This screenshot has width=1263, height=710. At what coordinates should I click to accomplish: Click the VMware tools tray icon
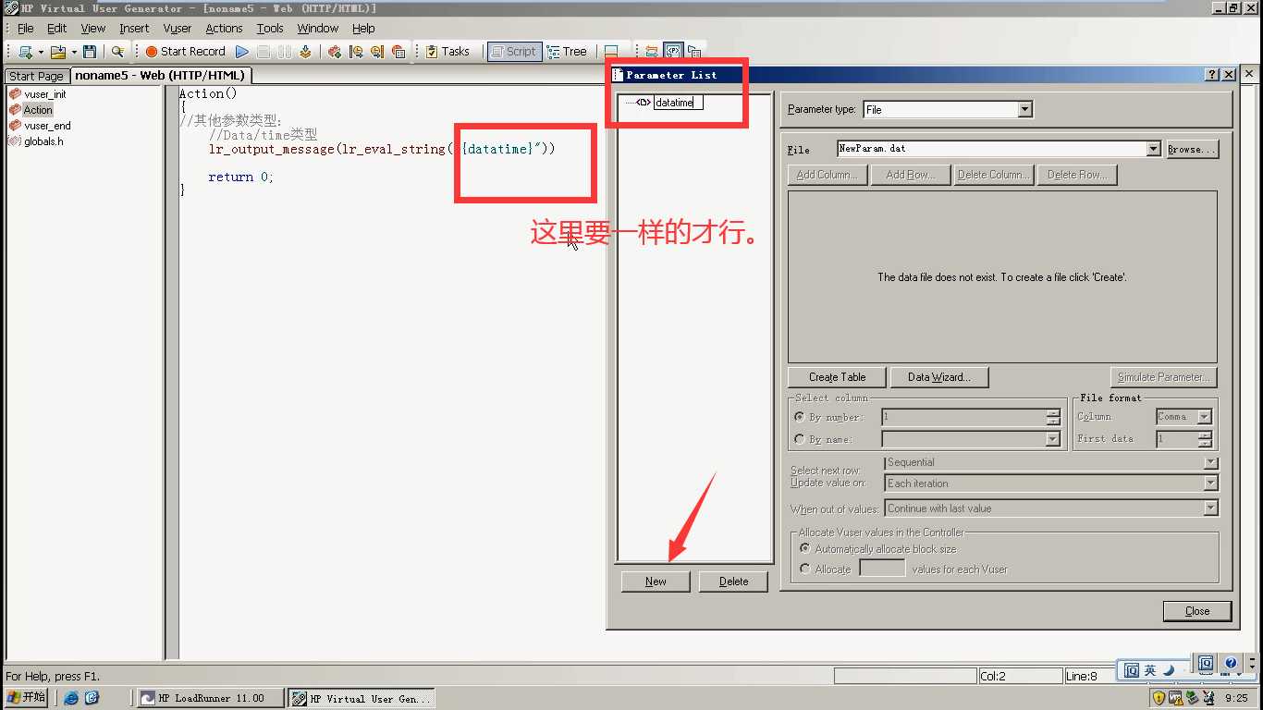(1175, 698)
